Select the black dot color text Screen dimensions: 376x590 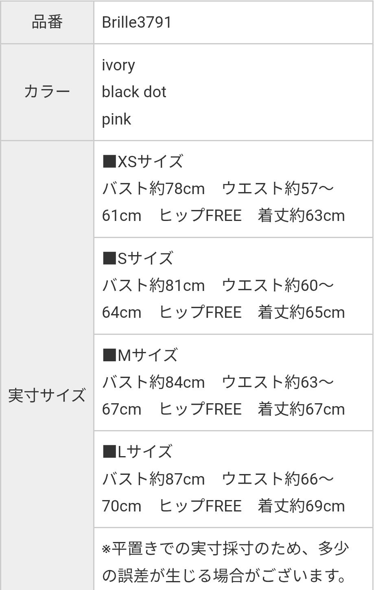point(134,92)
